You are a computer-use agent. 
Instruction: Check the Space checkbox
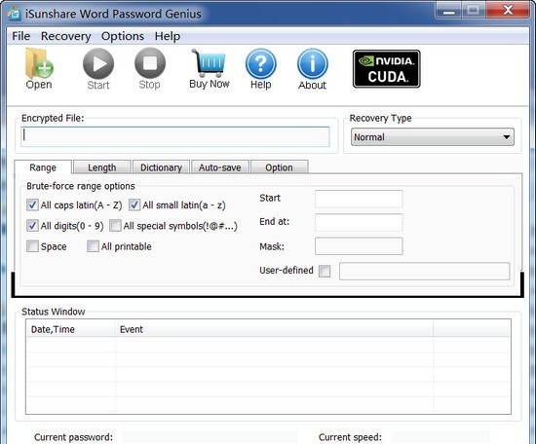pos(32,246)
